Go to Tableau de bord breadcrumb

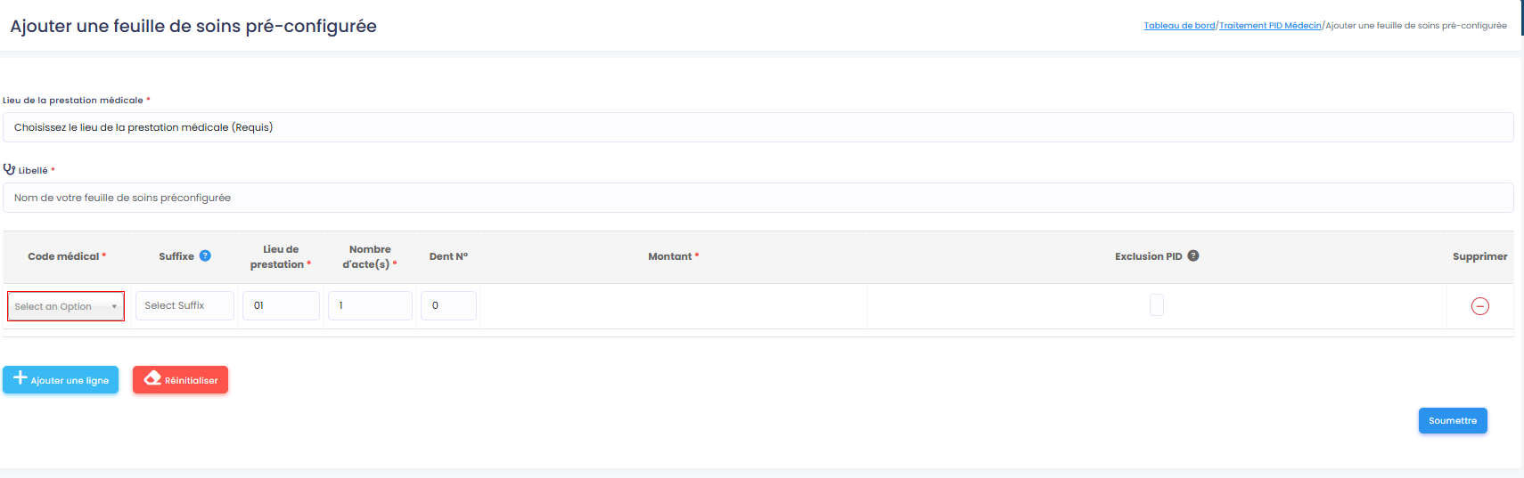[x=1179, y=26]
